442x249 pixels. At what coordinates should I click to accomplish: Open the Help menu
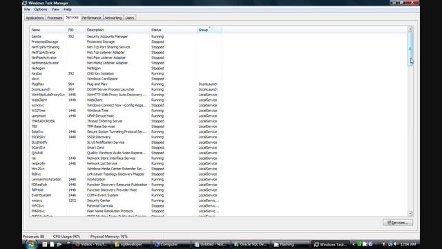68,9
